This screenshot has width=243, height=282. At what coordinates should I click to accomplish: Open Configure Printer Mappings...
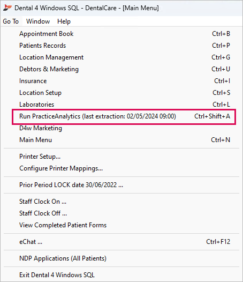tap(122, 168)
